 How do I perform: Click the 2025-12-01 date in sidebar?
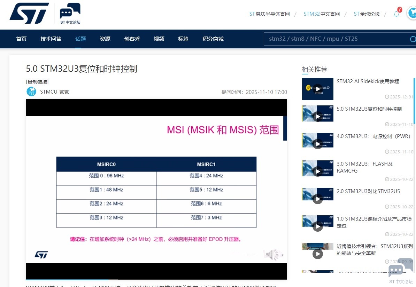click(x=399, y=97)
